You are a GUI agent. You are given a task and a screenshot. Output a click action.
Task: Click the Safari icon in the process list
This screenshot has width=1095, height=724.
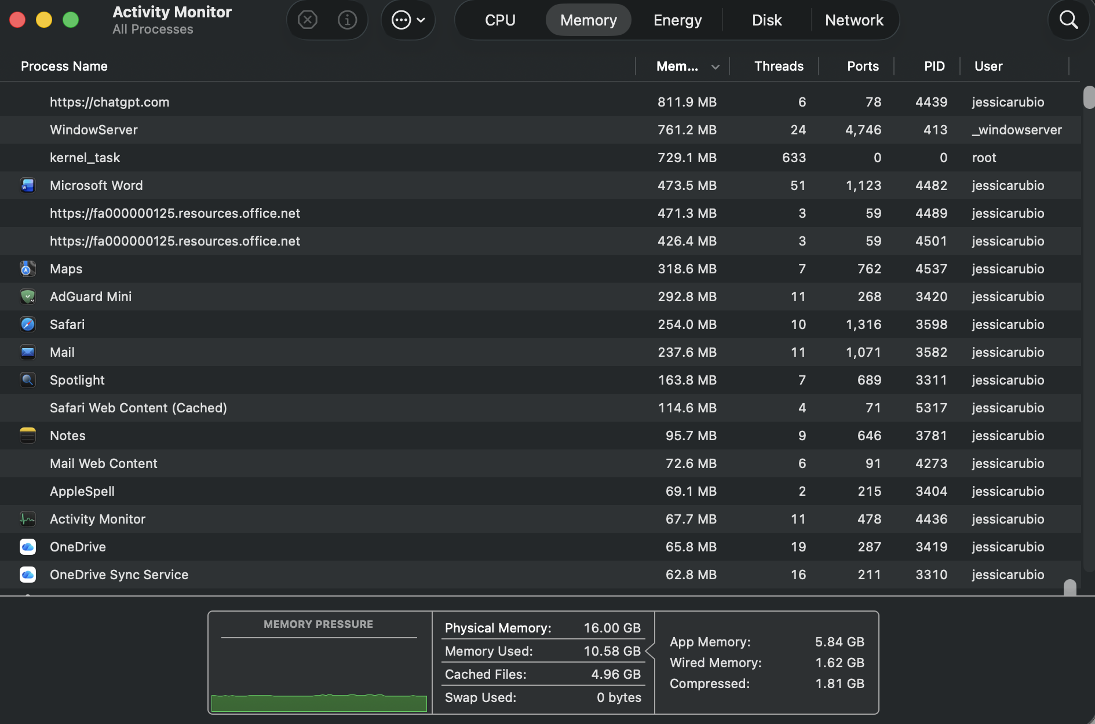(28, 324)
